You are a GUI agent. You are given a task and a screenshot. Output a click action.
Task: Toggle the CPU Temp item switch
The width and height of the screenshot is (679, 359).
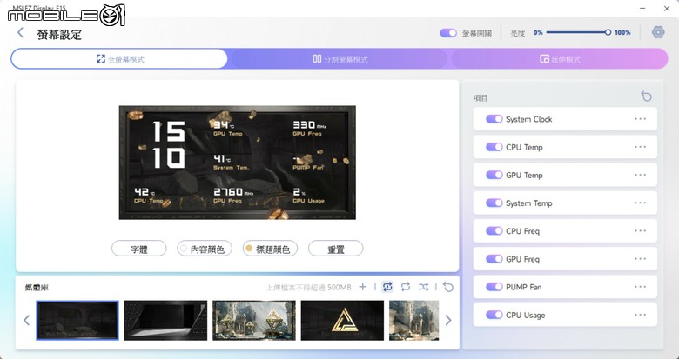click(494, 147)
